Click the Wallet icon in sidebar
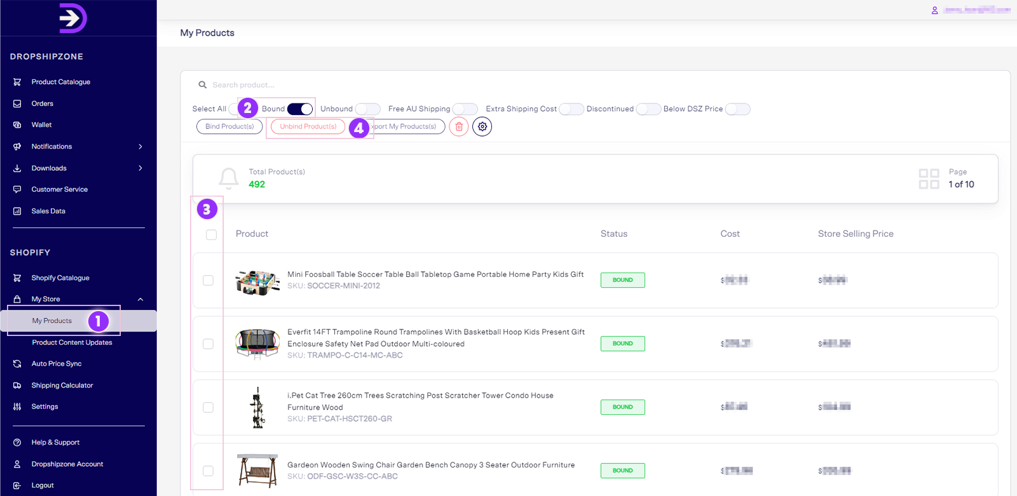Viewport: 1017px width, 496px height. click(x=17, y=125)
